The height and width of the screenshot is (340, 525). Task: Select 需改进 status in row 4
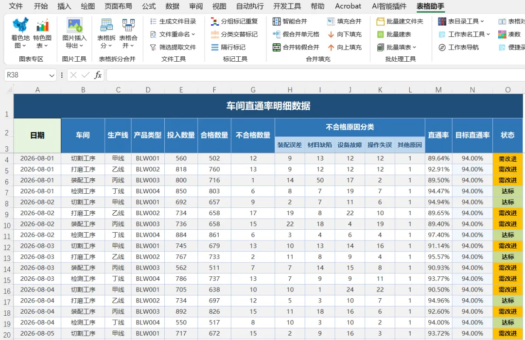pos(507,158)
